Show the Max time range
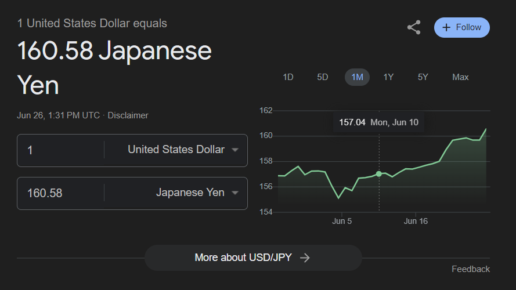The width and height of the screenshot is (516, 290). (x=460, y=77)
